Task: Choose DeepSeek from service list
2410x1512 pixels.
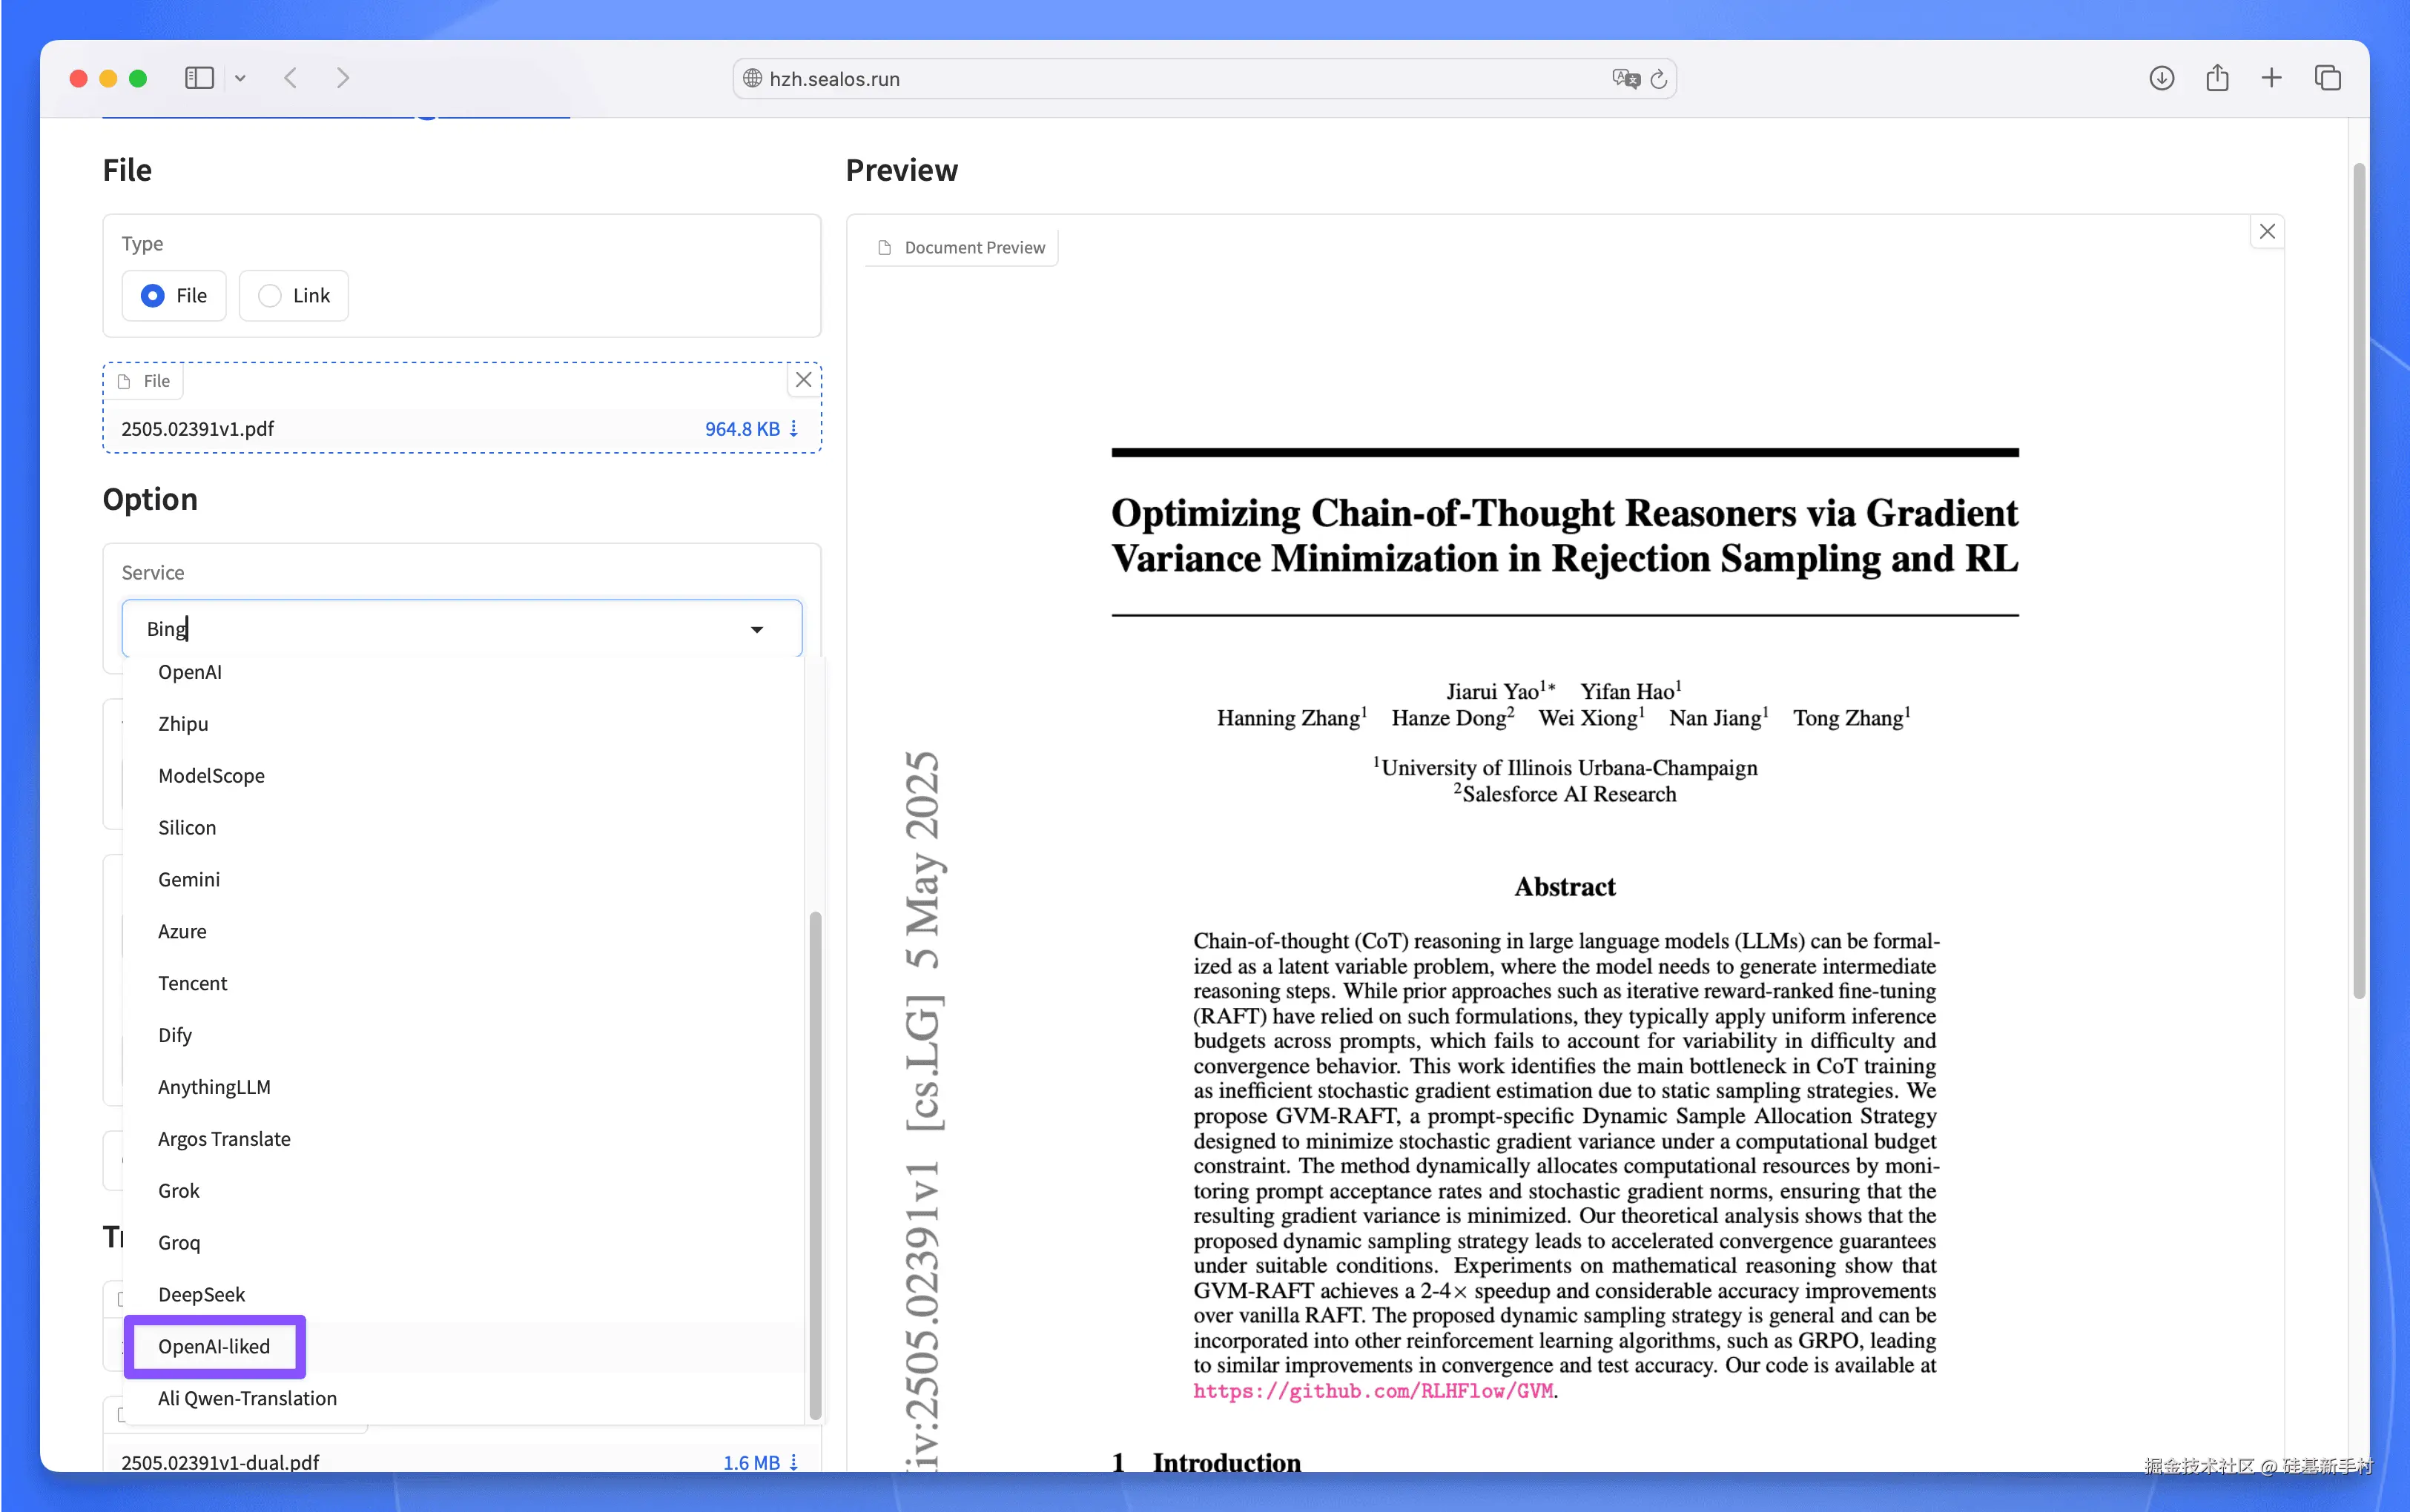Action: click(201, 1294)
